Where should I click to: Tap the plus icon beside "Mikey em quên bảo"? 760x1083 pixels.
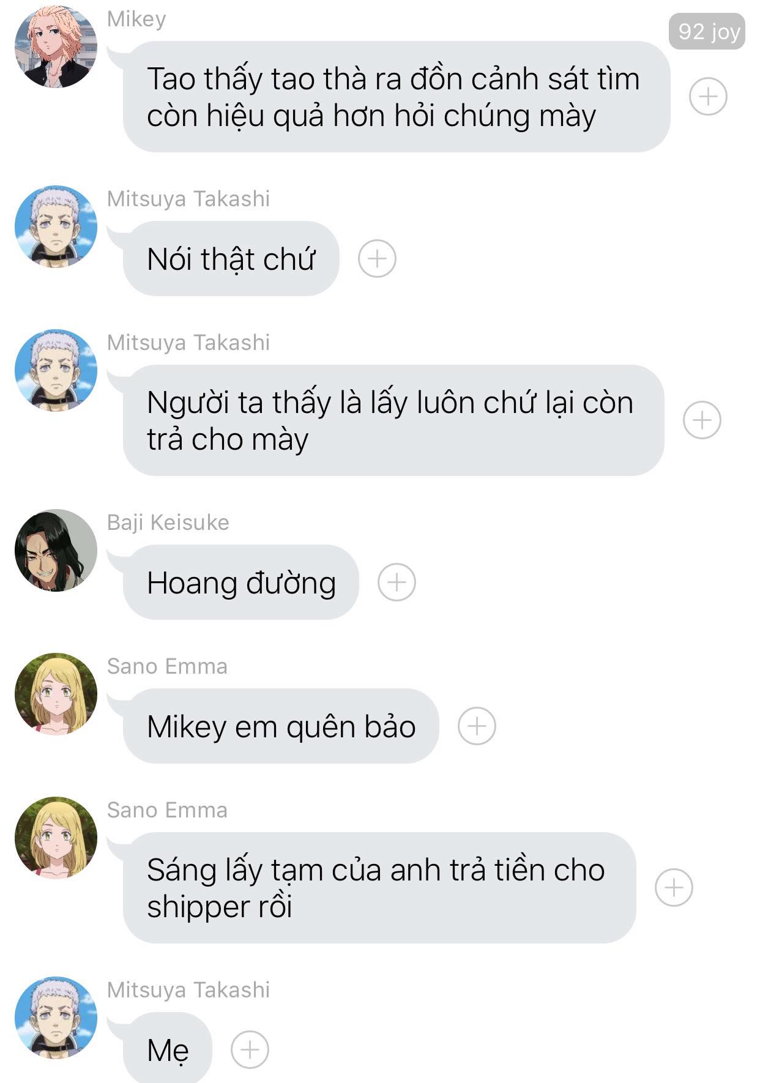[477, 726]
